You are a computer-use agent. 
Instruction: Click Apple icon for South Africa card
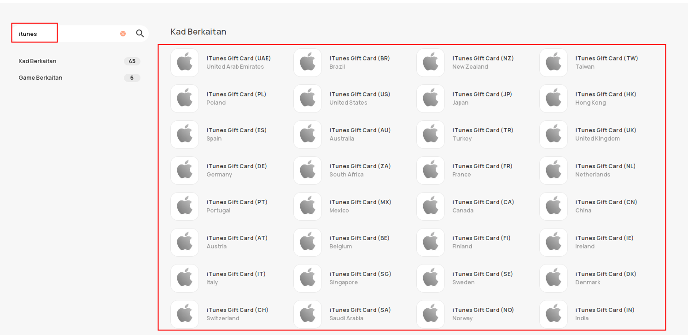pyautogui.click(x=308, y=170)
